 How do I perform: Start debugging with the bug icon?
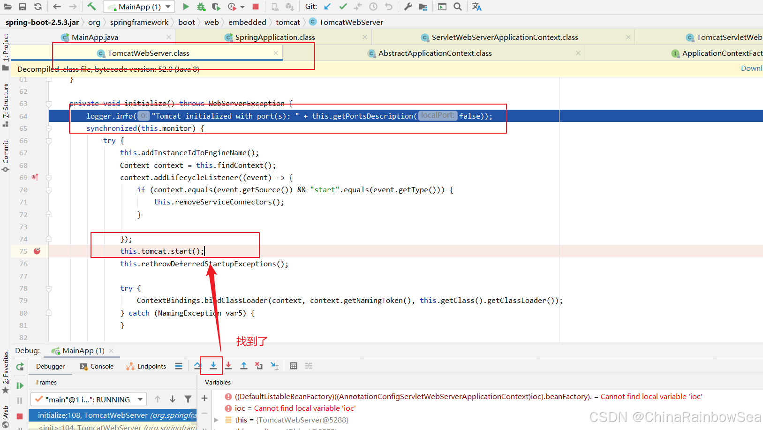tap(201, 7)
